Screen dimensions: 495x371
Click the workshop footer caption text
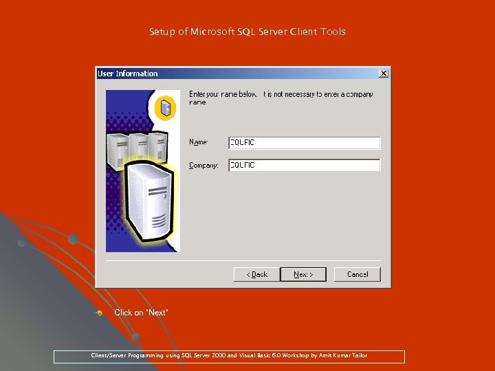pyautogui.click(x=229, y=356)
